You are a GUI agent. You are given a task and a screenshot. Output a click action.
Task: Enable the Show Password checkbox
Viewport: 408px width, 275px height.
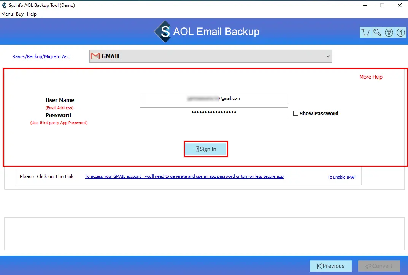pyautogui.click(x=295, y=114)
